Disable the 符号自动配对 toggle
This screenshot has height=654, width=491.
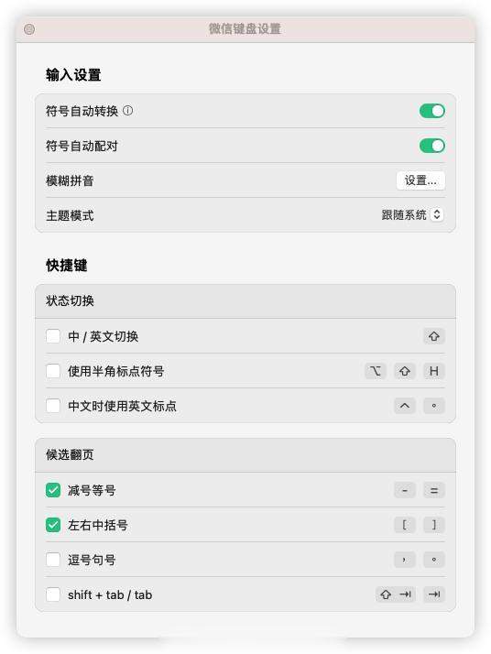[x=432, y=146]
